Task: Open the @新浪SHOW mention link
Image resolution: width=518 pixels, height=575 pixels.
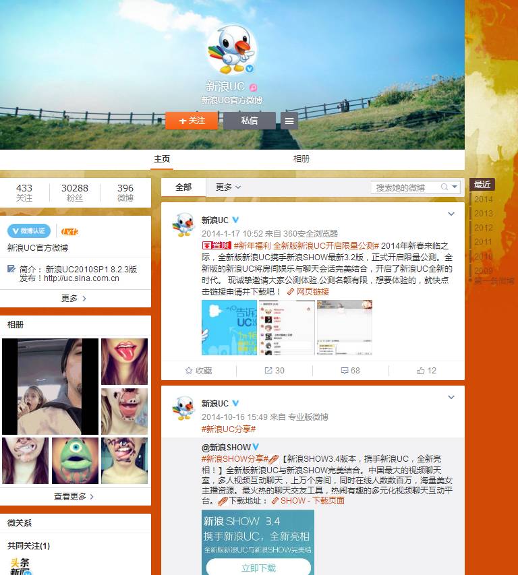Action: 226,448
